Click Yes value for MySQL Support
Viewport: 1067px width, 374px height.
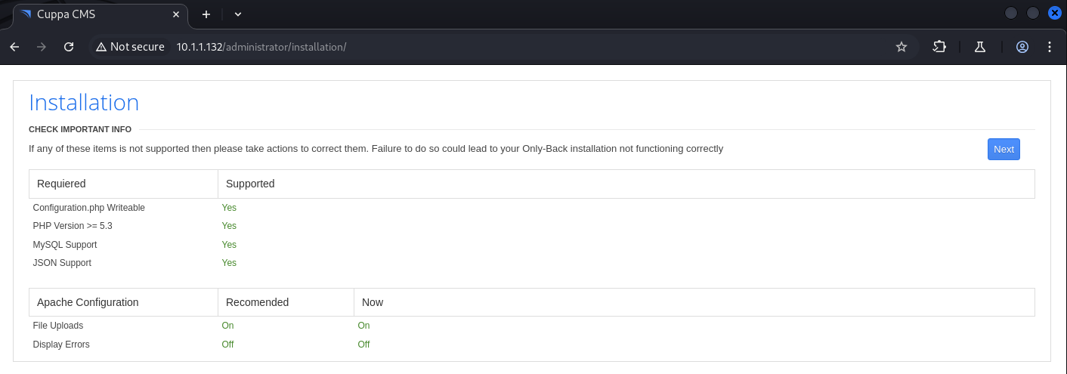pyautogui.click(x=229, y=245)
